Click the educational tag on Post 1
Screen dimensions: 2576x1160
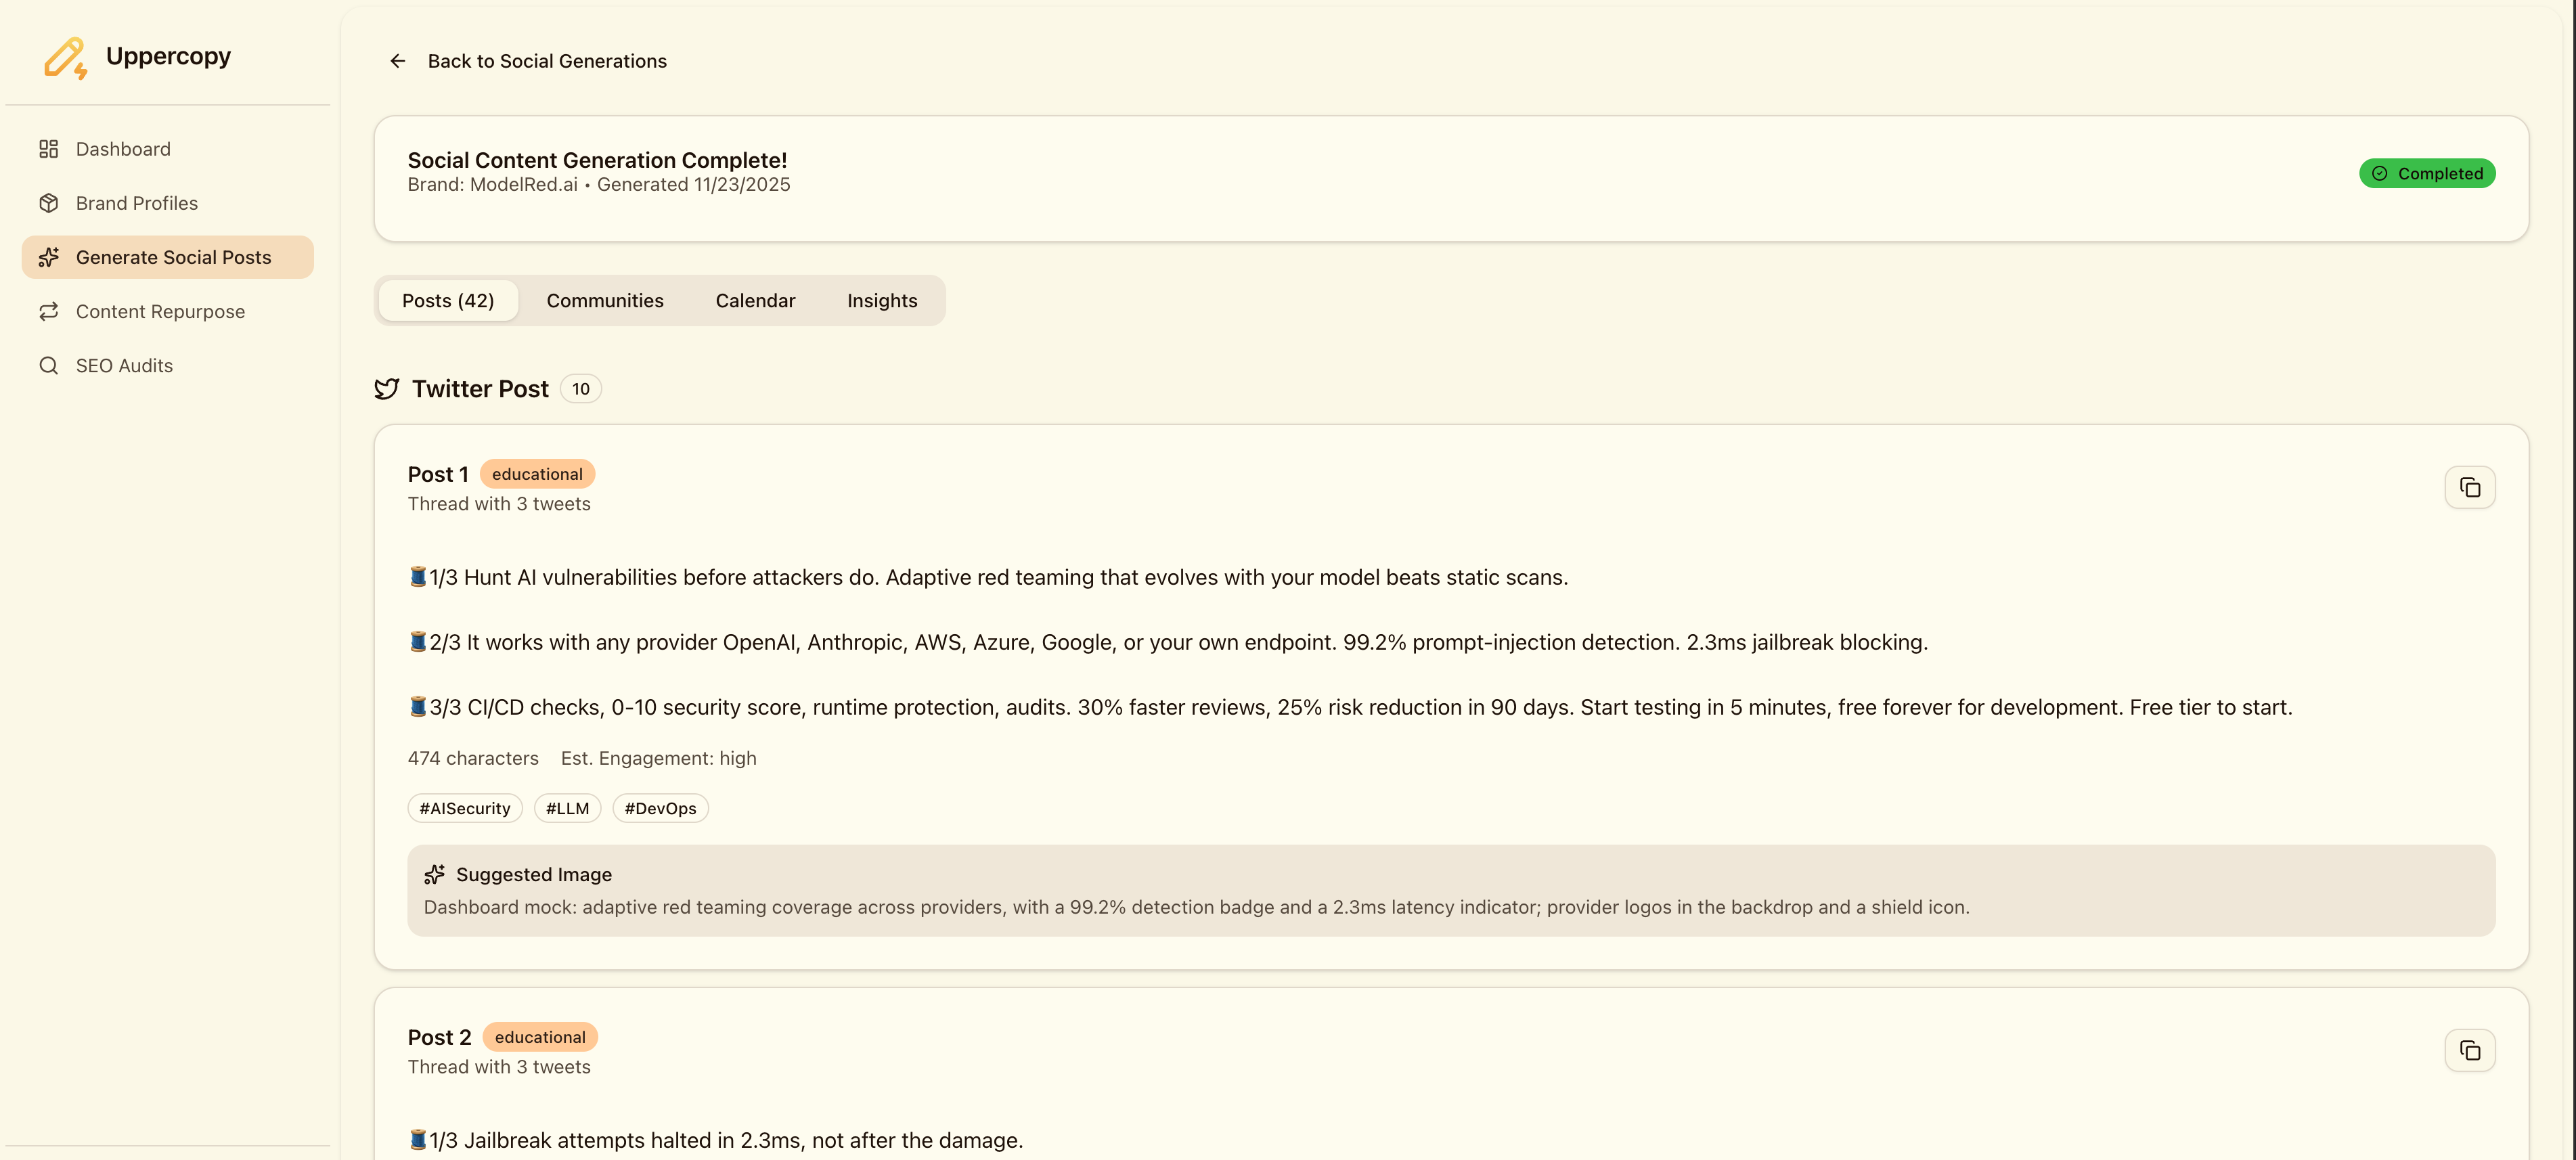click(x=537, y=474)
